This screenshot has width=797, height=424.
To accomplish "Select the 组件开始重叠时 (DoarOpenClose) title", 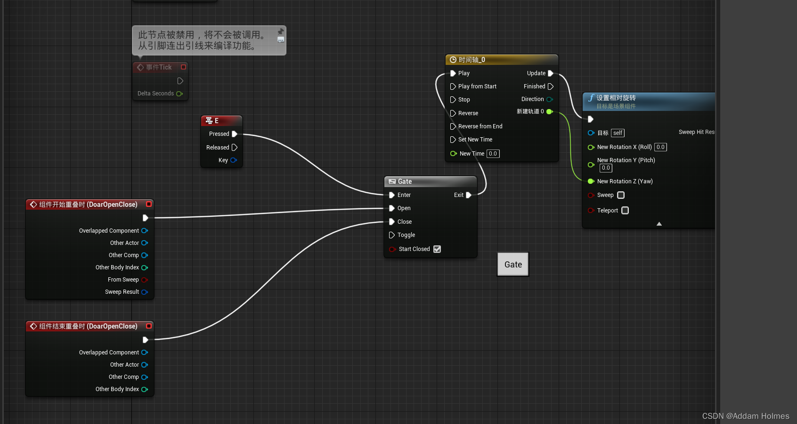I will pos(89,204).
